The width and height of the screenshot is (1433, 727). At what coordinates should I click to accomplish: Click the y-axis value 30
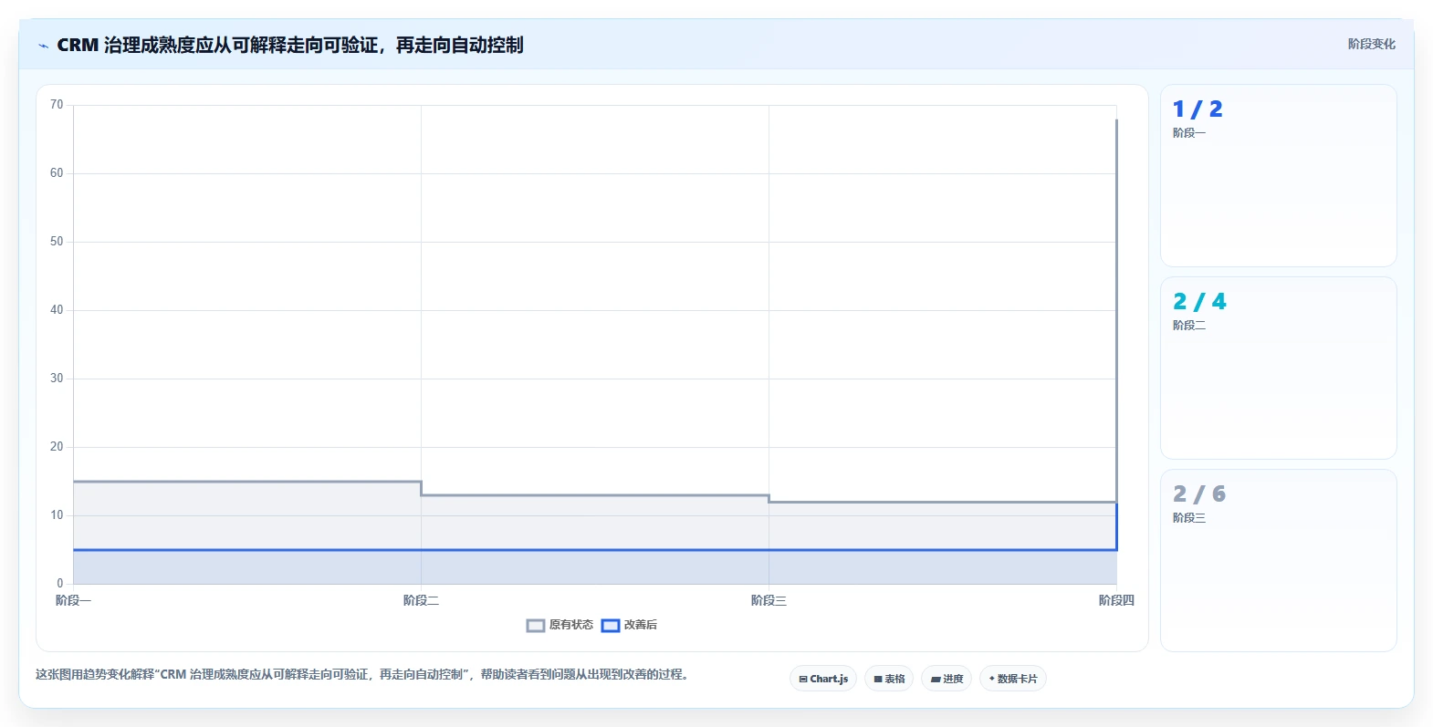coord(57,379)
